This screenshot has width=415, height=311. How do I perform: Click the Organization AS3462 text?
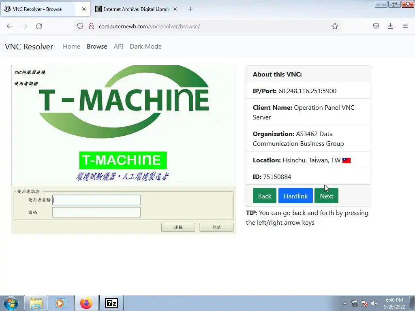[x=298, y=138]
